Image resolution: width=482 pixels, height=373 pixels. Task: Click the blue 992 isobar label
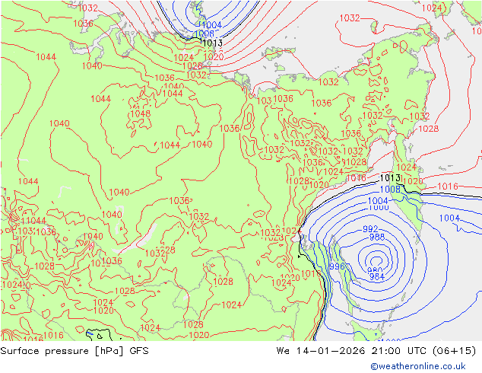coord(370,229)
